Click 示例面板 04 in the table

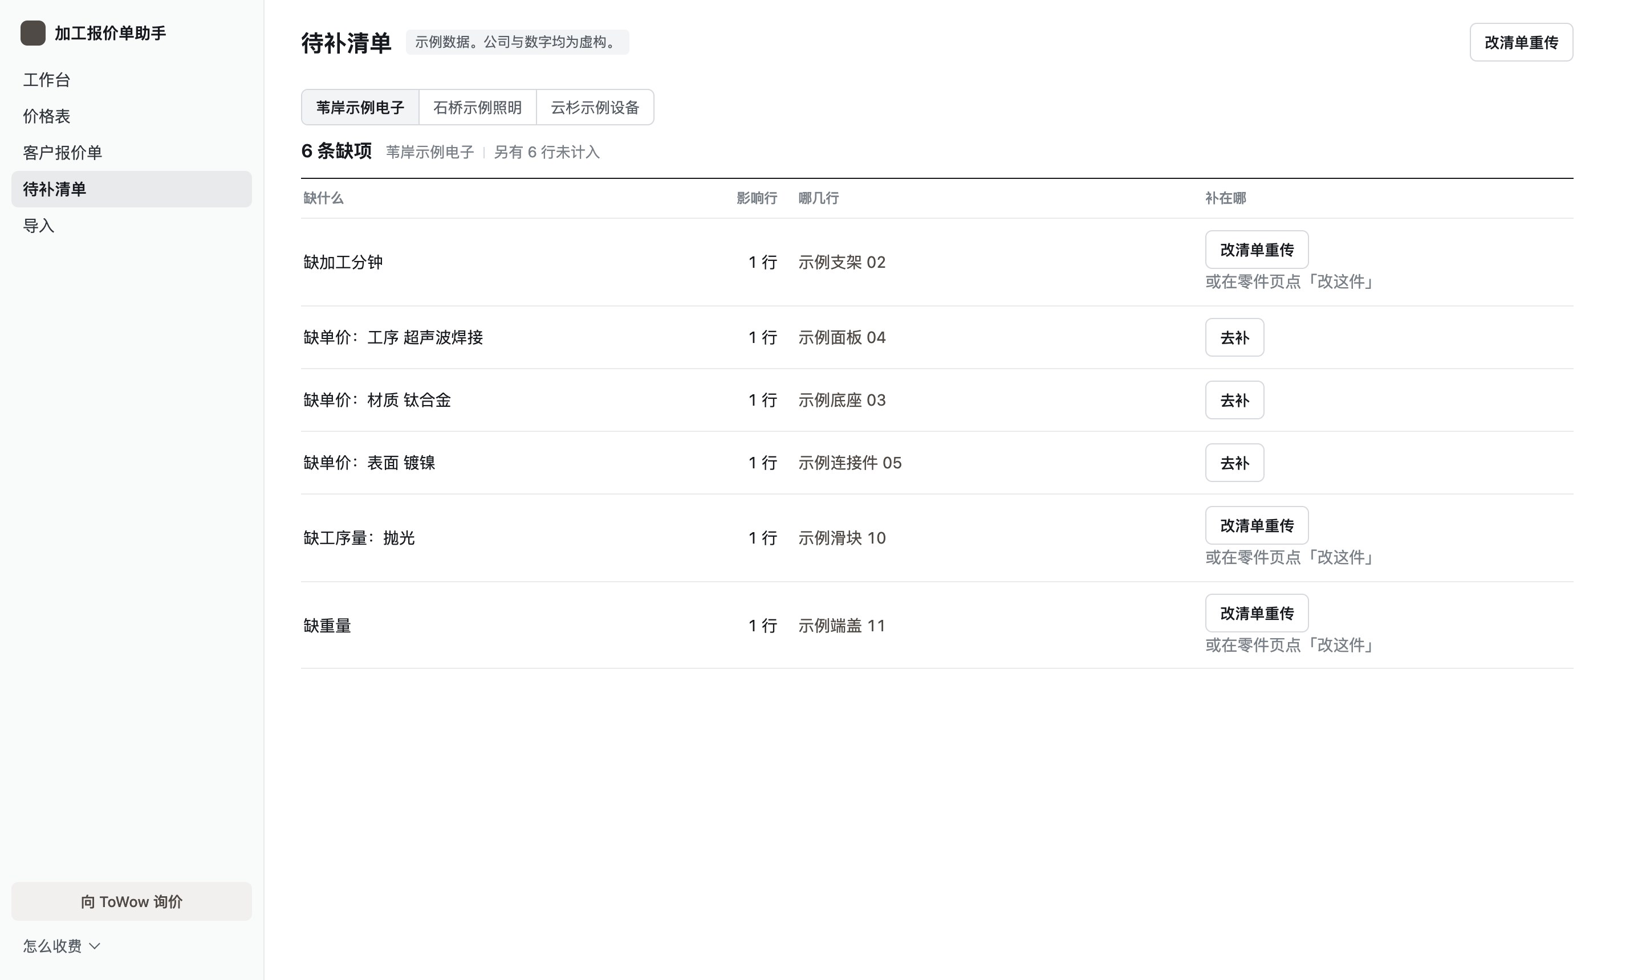coord(842,337)
